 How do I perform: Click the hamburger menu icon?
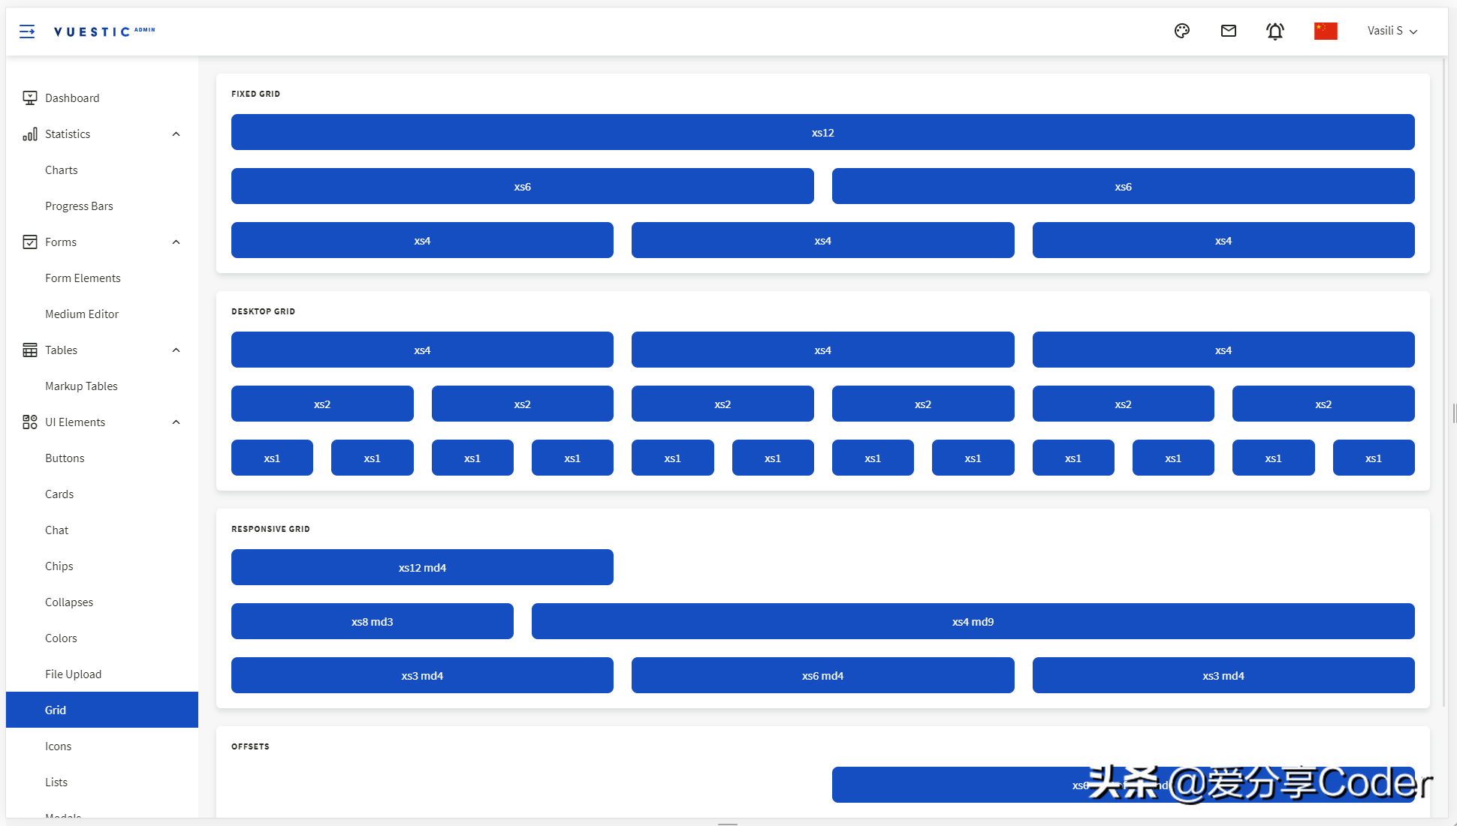(27, 31)
